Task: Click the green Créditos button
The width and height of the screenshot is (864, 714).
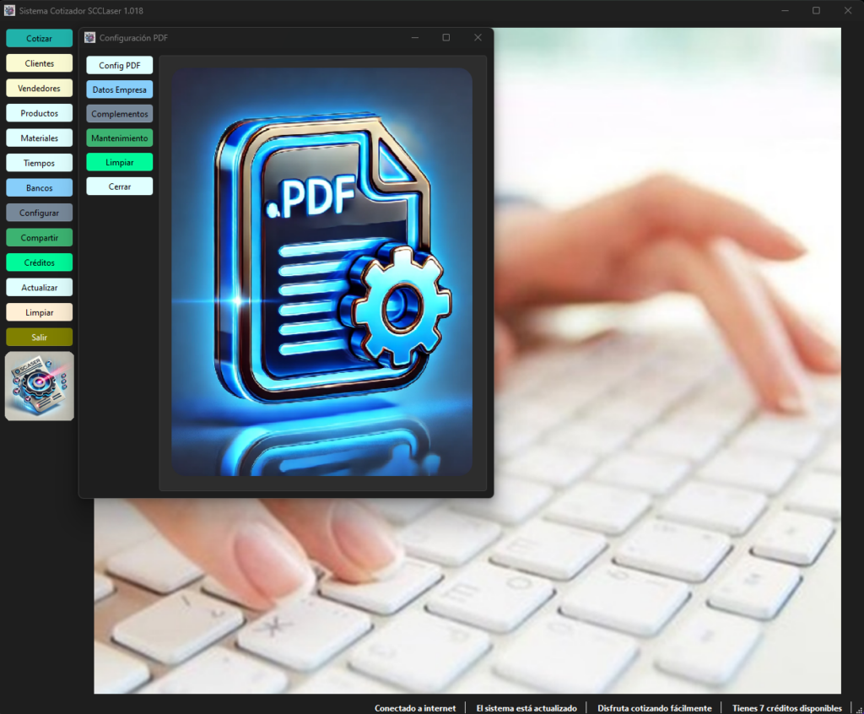Action: 39,262
